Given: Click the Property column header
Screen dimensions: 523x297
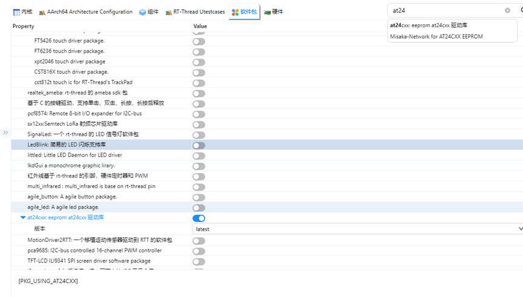Looking at the screenshot, I should click(24, 26).
